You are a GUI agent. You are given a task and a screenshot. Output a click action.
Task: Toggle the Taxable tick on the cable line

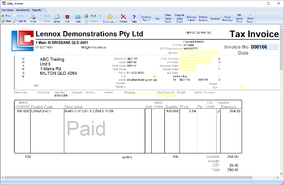(219, 111)
